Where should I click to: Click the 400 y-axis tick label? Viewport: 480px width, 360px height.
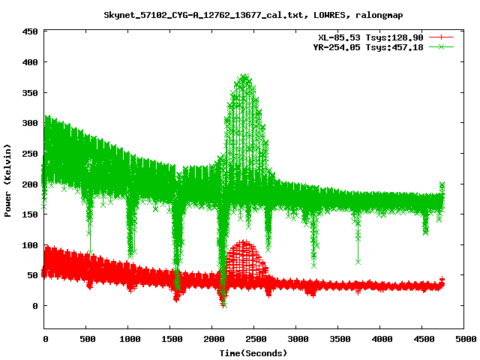[x=30, y=62]
